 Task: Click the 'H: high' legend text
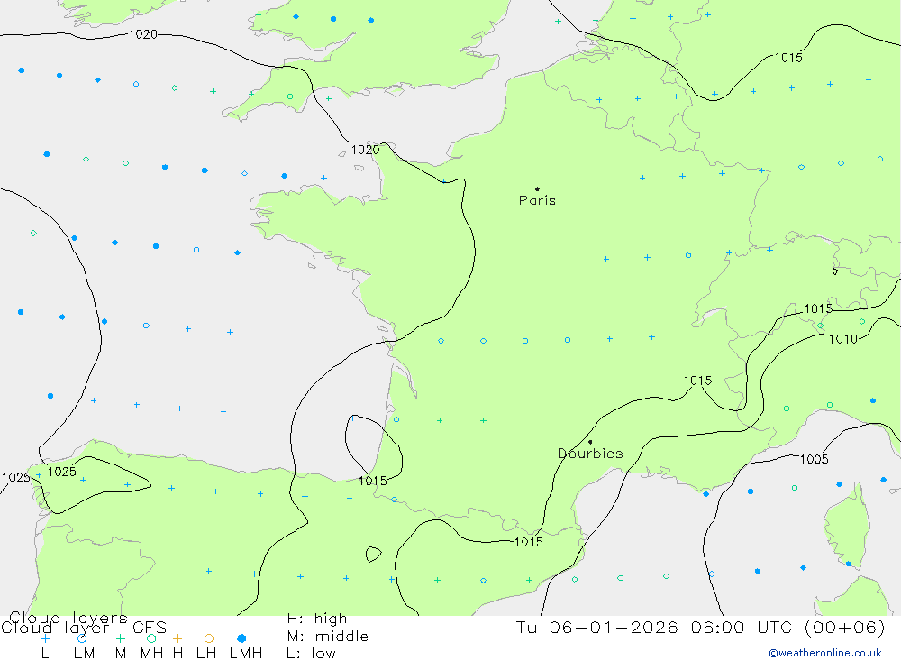316,619
